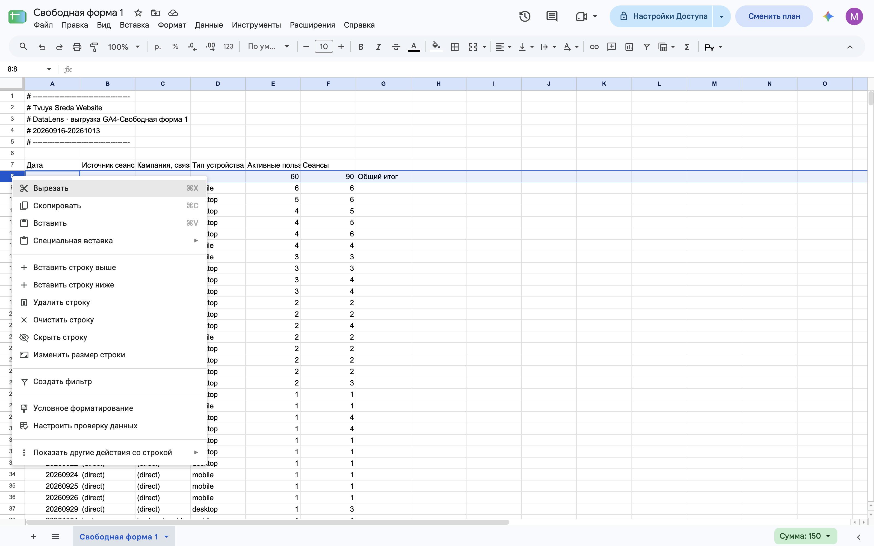Toggle strikethrough formatting
Screen dimensions: 874x546
(396, 47)
